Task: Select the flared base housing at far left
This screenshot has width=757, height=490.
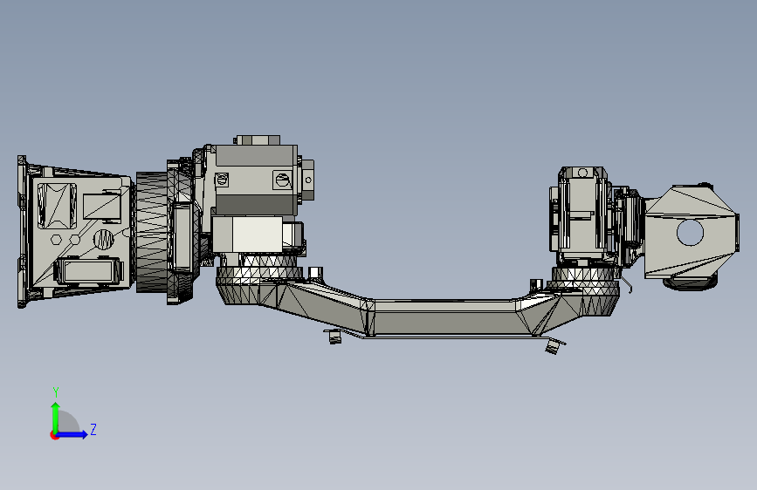Action: (75, 232)
